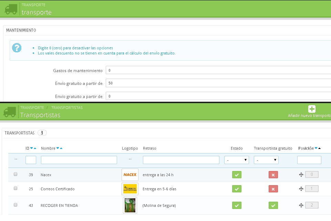Sort Nombre column descending arrow
This screenshot has width=331, height=221.
[x=58, y=148]
